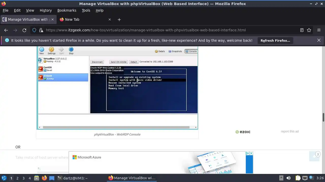Image resolution: width=325 pixels, height=182 pixels.
Task: Go back to the previous page
Action: point(6,30)
